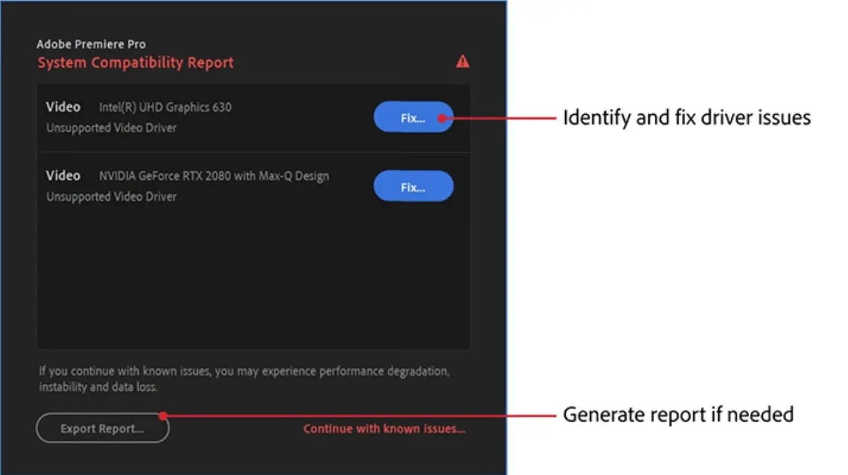Click the red warning triangle icon
Screen dimensions: 848x475
tap(463, 61)
